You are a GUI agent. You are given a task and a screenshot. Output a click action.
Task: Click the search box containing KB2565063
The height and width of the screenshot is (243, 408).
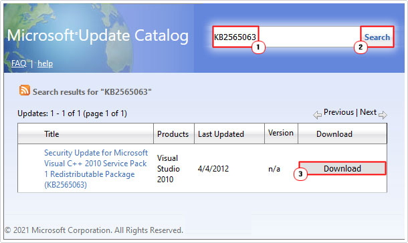point(286,37)
